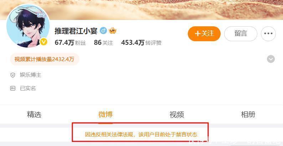Click the 453.4万 转评赞 stat
The image size is (283, 146).
coord(141,43)
